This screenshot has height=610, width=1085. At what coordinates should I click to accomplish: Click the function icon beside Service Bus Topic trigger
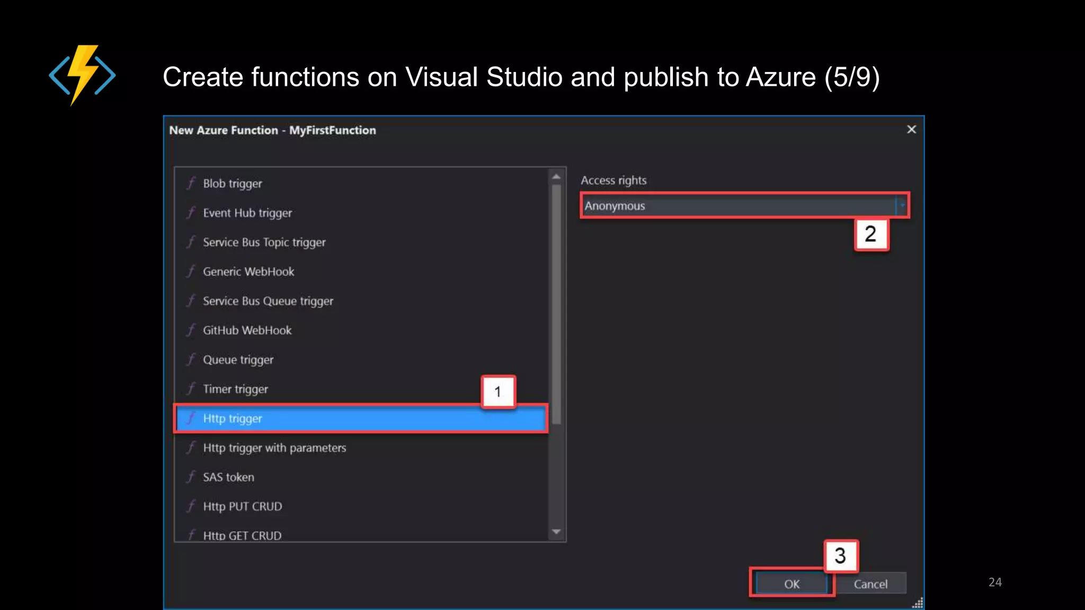click(x=191, y=242)
